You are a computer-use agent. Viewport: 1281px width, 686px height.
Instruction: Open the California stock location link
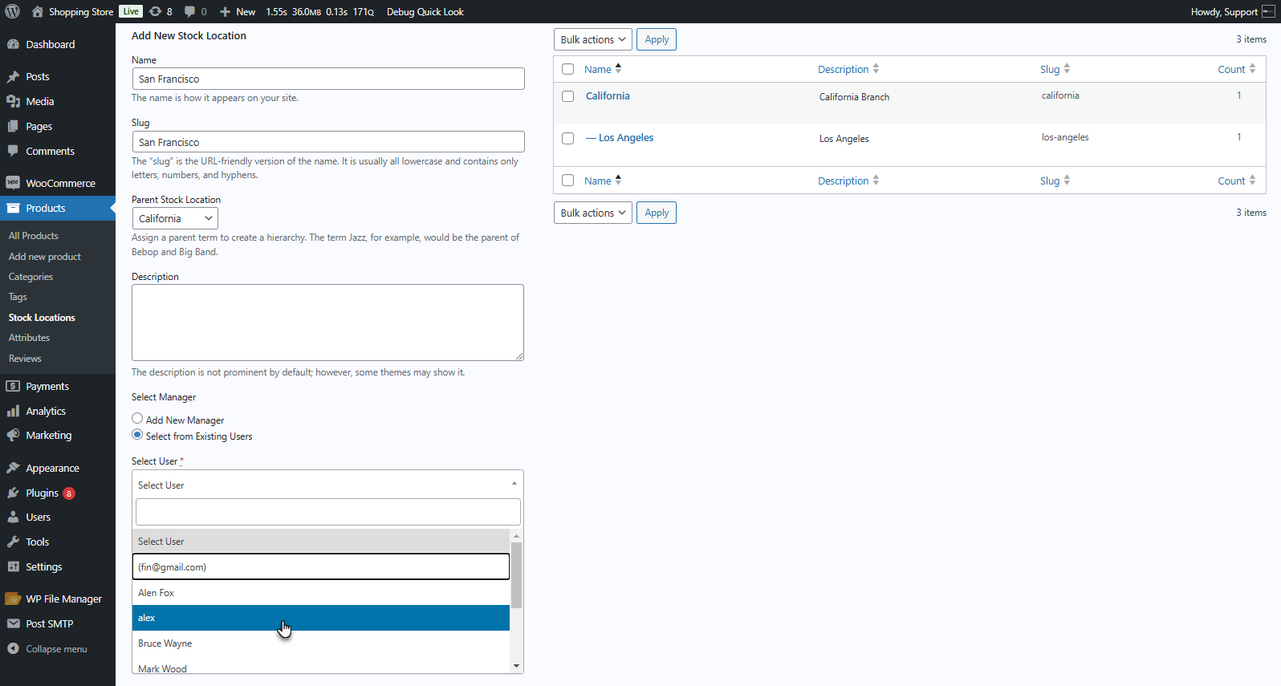click(x=608, y=95)
